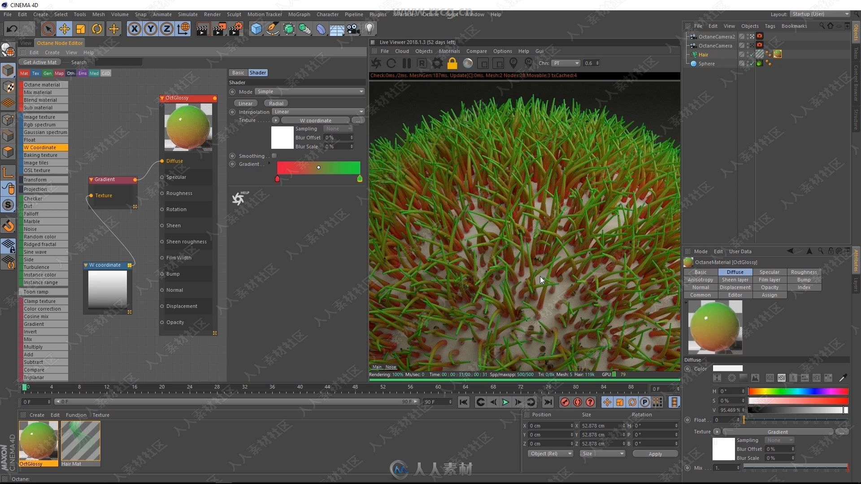Open Live Viewer settings gear icon
Viewport: 861px width, 484px height.
click(437, 63)
